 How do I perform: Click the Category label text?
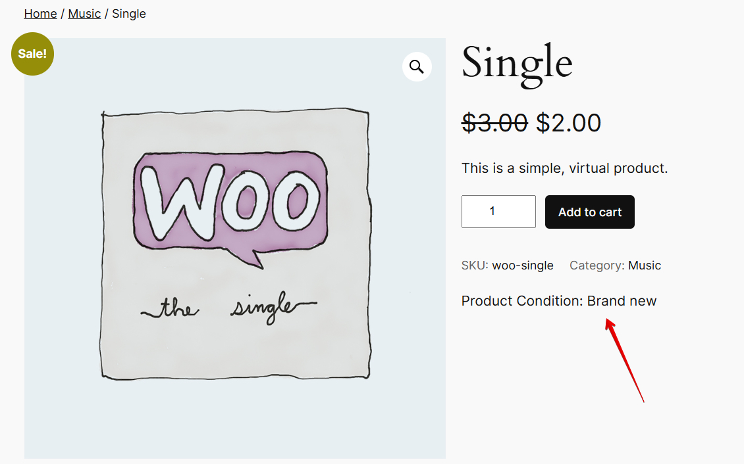click(x=597, y=266)
